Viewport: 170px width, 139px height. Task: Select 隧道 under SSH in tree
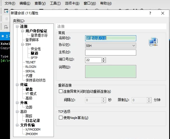[34, 53]
